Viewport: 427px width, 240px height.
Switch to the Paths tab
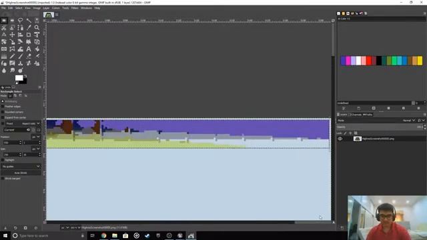[368, 115]
